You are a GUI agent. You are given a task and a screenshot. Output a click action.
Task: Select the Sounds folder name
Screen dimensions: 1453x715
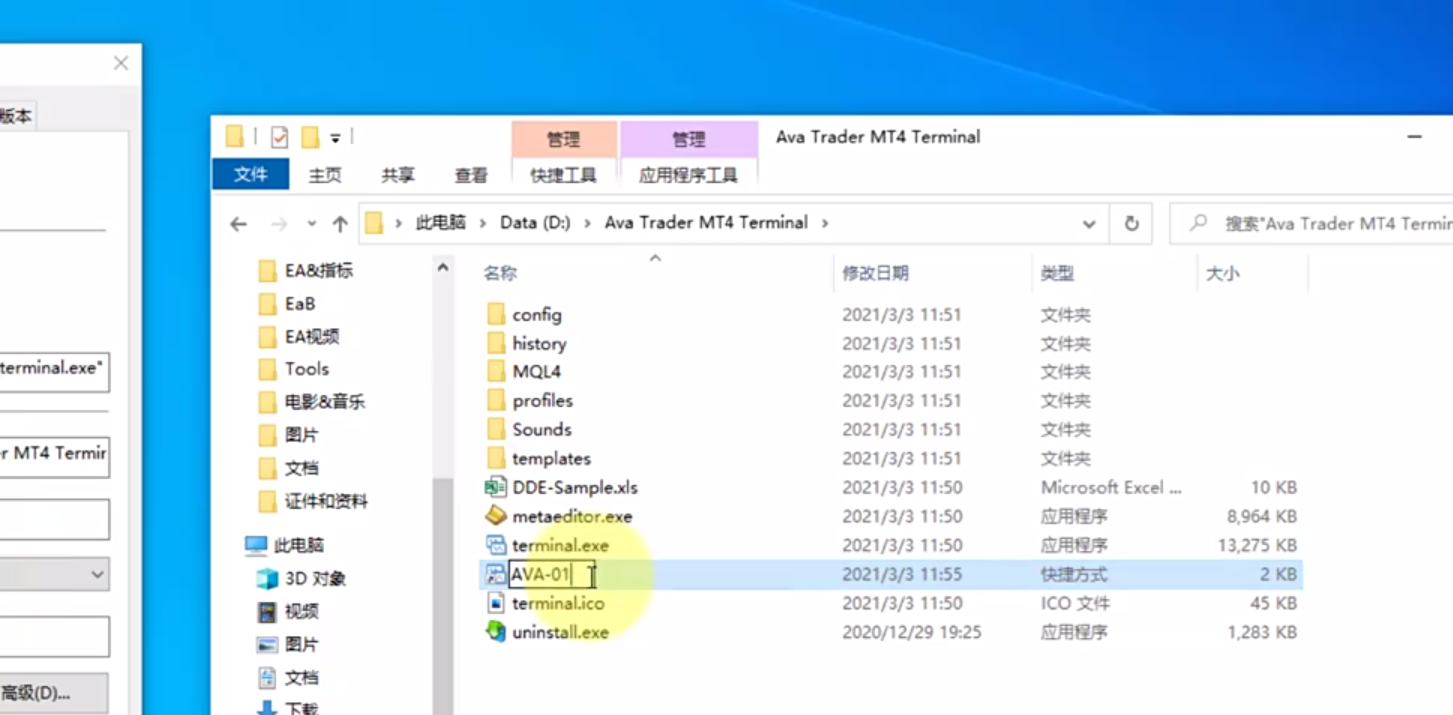(x=542, y=429)
